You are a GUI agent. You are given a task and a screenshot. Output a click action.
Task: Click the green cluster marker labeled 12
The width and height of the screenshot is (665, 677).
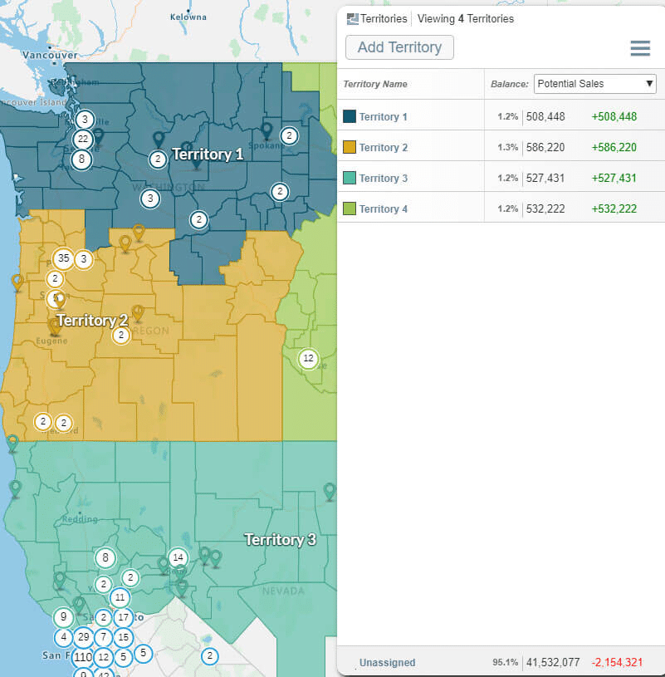click(x=309, y=359)
